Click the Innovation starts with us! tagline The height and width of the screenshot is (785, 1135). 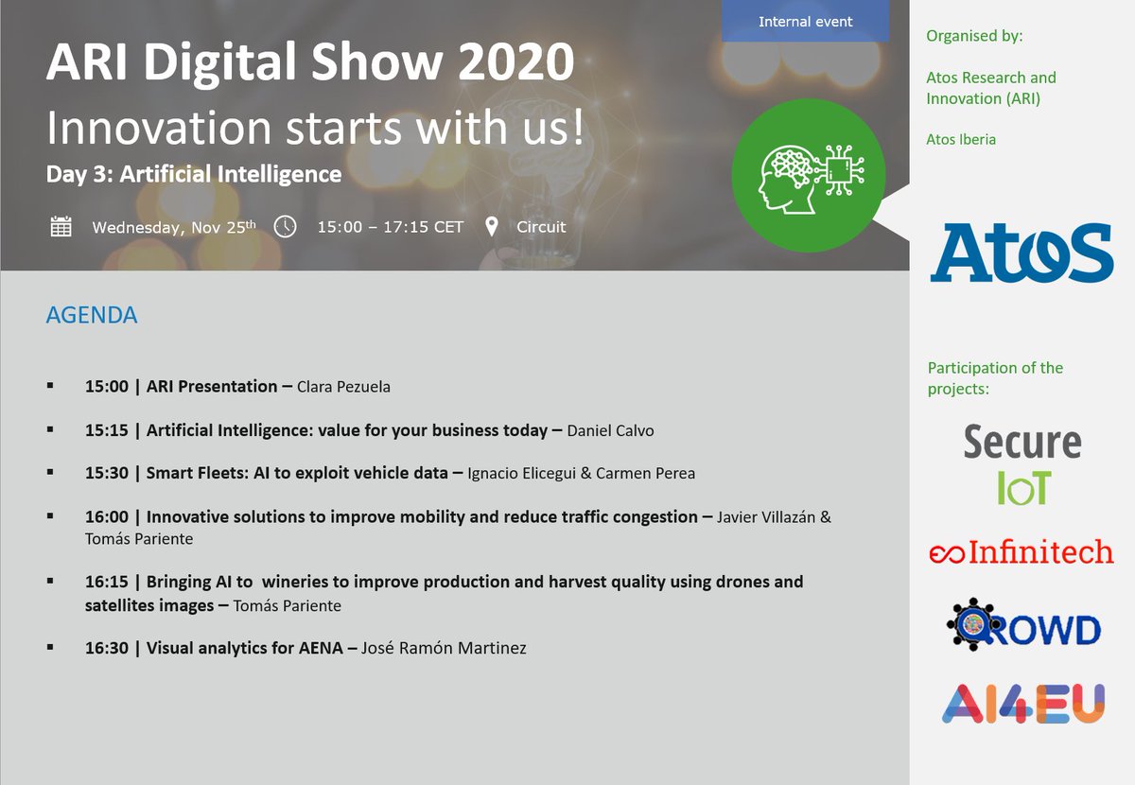(x=315, y=128)
